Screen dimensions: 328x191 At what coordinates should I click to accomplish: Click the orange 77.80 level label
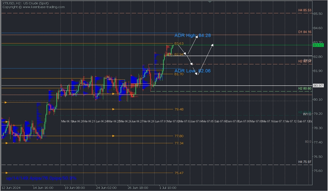tap(179, 136)
